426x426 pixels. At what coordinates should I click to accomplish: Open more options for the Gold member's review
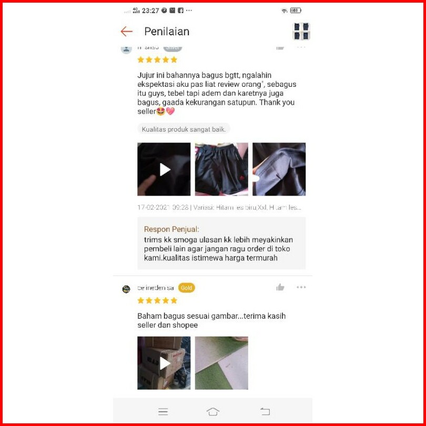click(301, 287)
